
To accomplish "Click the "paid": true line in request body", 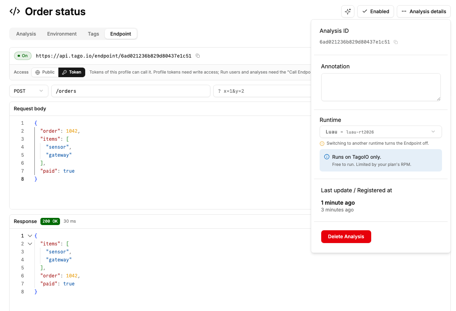I will tap(57, 171).
